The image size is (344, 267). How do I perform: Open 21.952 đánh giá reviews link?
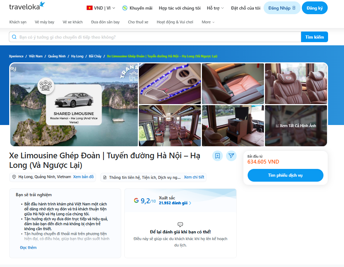click(173, 203)
